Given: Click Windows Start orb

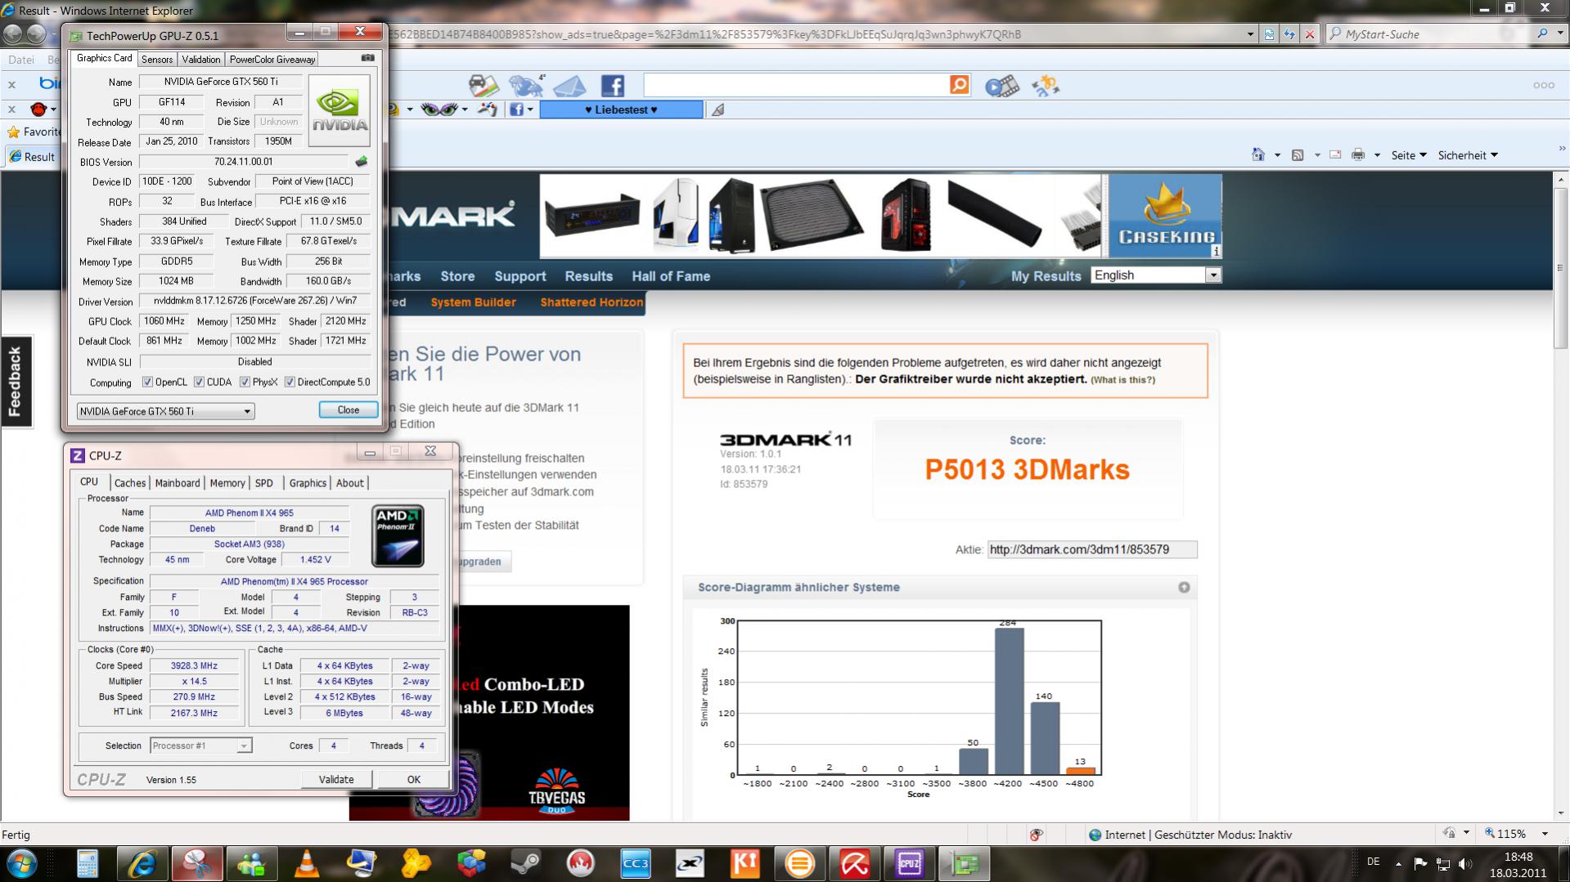Looking at the screenshot, I should click(x=21, y=863).
